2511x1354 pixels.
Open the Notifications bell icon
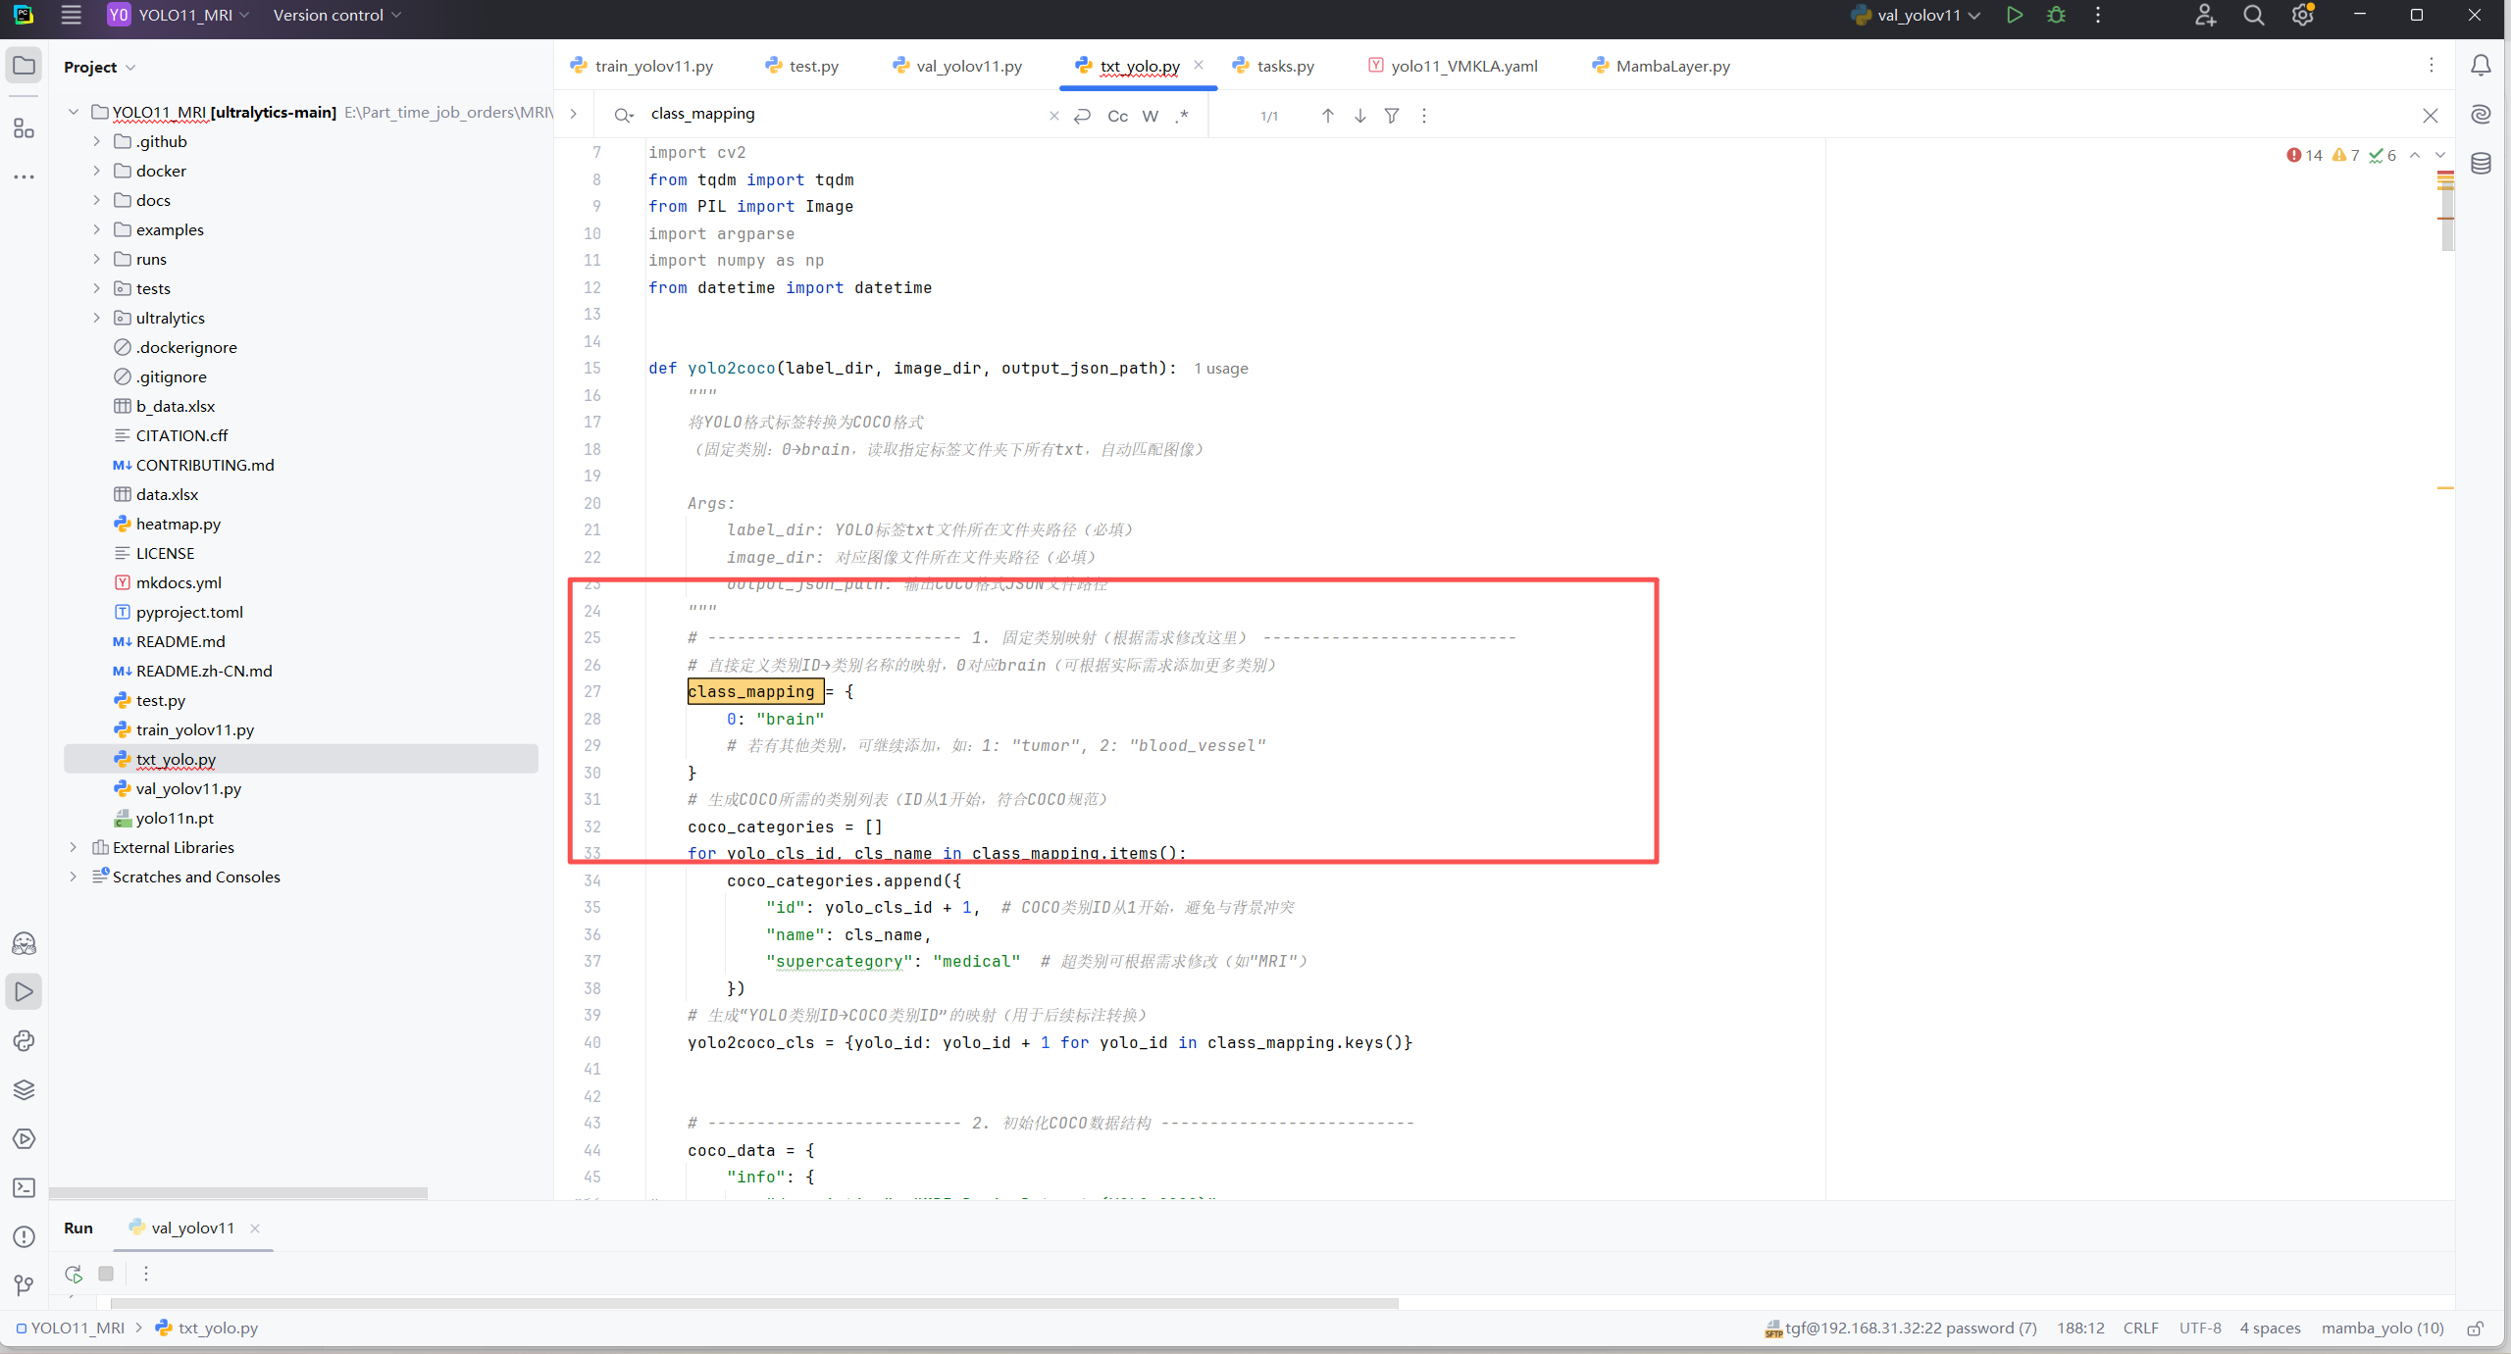tap(2481, 66)
